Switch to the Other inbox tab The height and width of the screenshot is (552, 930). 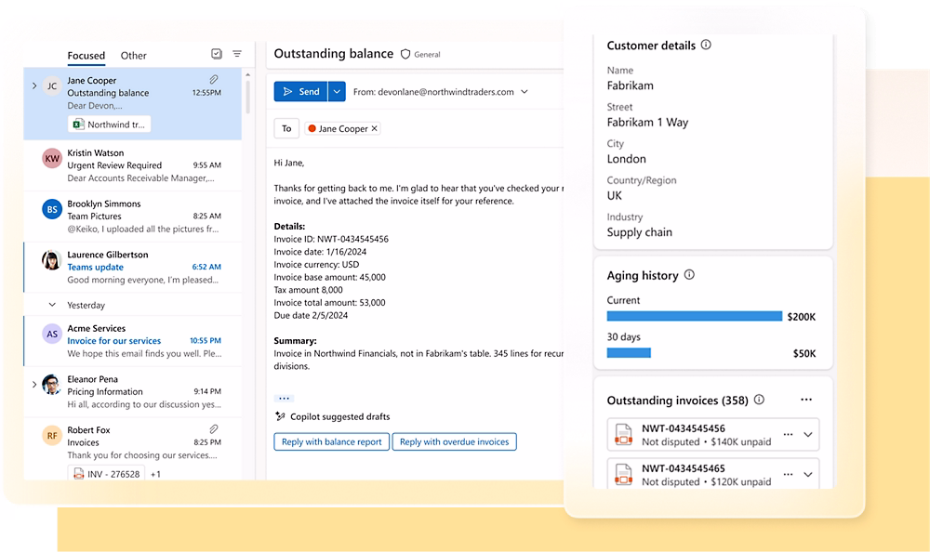(x=133, y=55)
